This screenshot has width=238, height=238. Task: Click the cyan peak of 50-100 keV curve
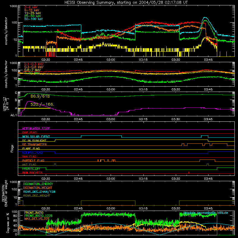pyautogui.click(x=205, y=18)
